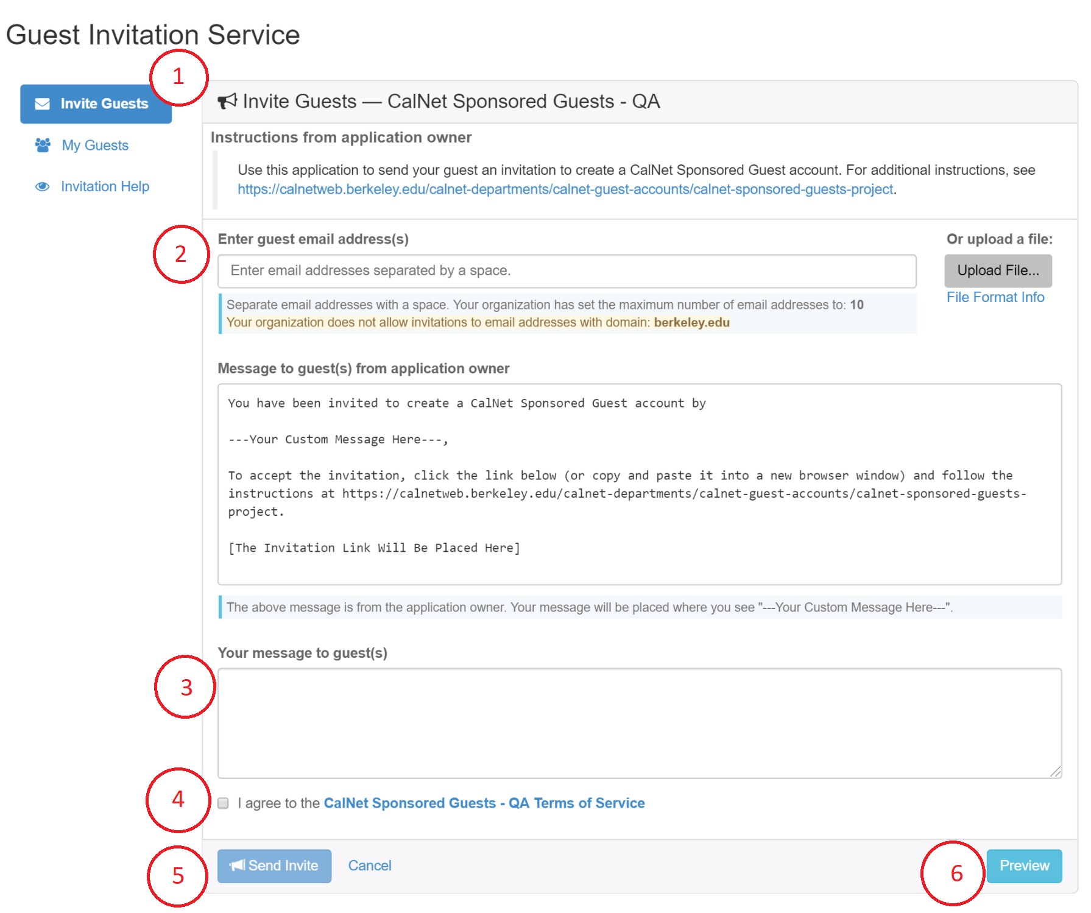Click the Or upload a file label
Viewport: 1091px width, 913px height.
coord(1000,239)
